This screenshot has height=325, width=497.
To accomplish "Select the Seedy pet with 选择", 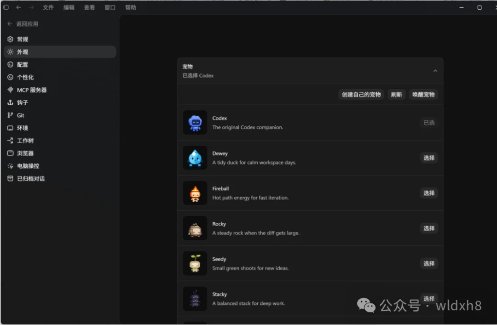I will tap(429, 263).
